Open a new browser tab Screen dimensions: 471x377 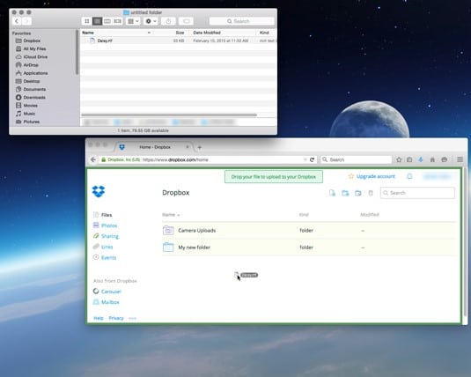[x=200, y=147]
